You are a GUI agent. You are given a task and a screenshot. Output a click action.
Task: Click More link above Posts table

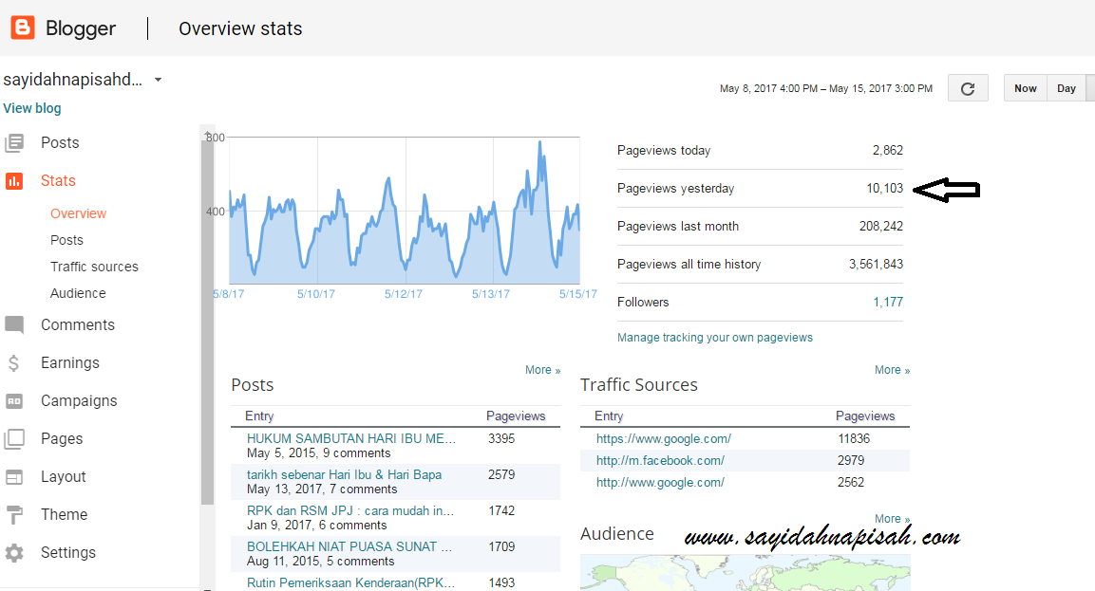pos(542,370)
